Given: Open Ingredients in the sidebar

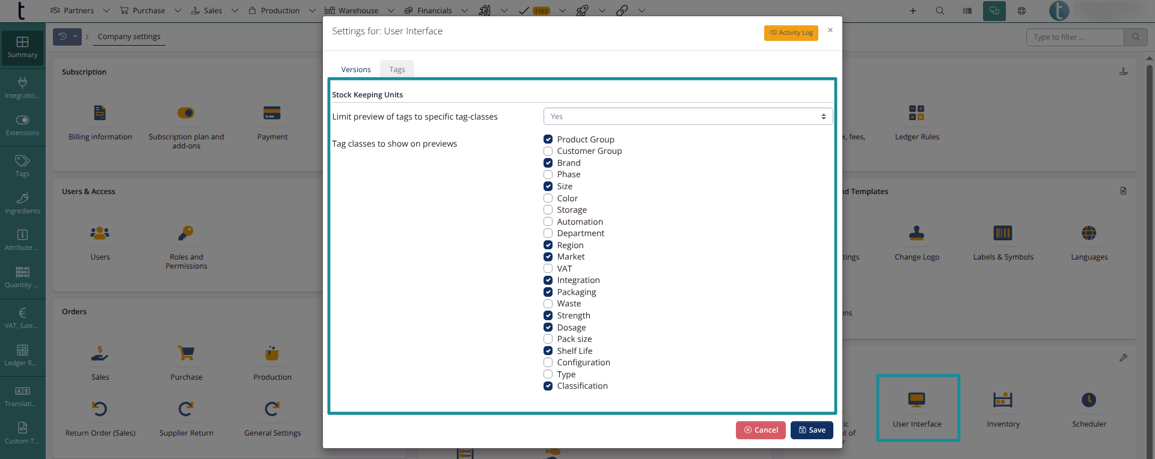Looking at the screenshot, I should [x=22, y=203].
